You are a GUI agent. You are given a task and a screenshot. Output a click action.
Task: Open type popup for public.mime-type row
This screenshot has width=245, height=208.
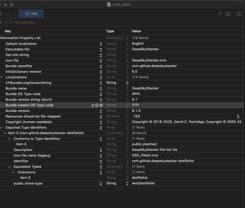tap(127, 183)
